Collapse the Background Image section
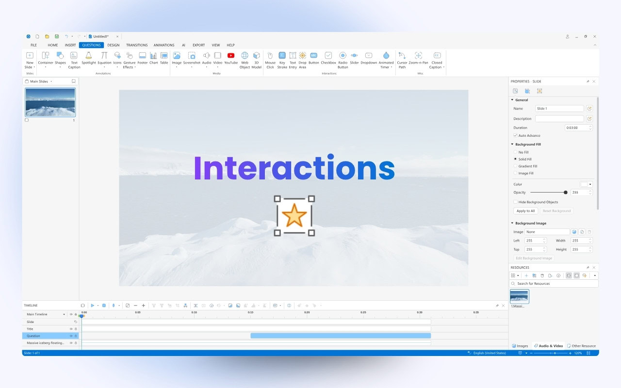 tap(512, 223)
